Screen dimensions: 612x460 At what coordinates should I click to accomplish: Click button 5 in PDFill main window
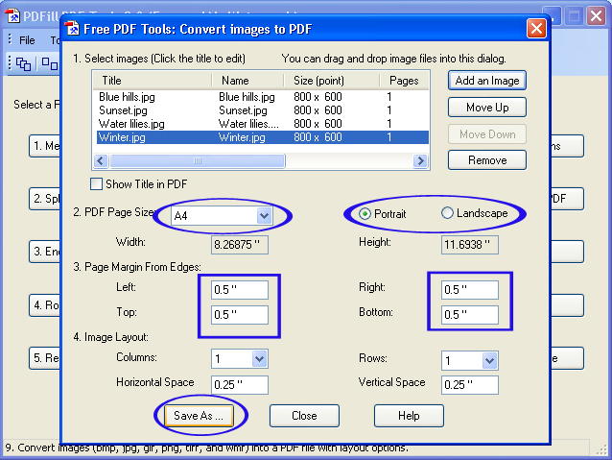pos(45,357)
